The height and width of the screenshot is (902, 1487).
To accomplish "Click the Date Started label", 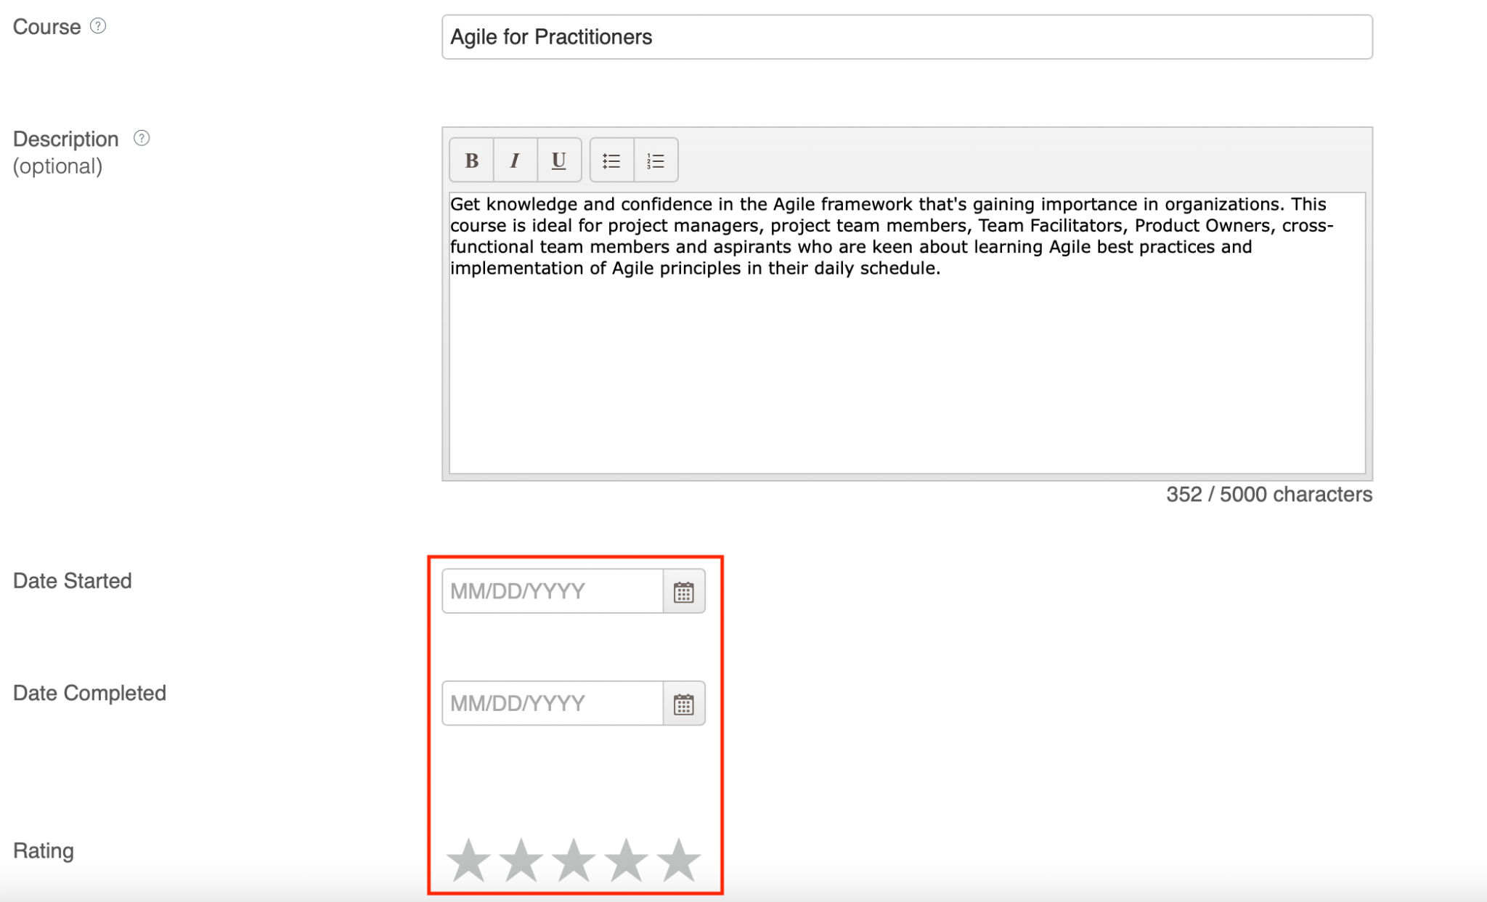I will 73,581.
